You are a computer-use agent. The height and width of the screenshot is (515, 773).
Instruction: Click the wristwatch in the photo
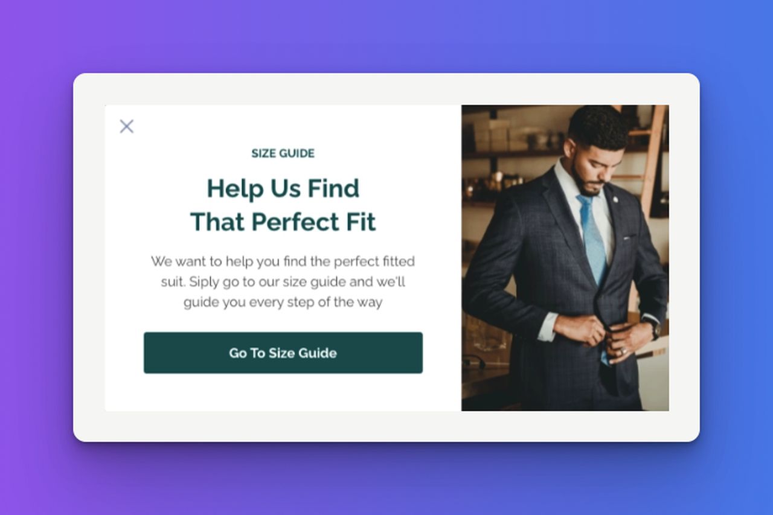point(655,329)
